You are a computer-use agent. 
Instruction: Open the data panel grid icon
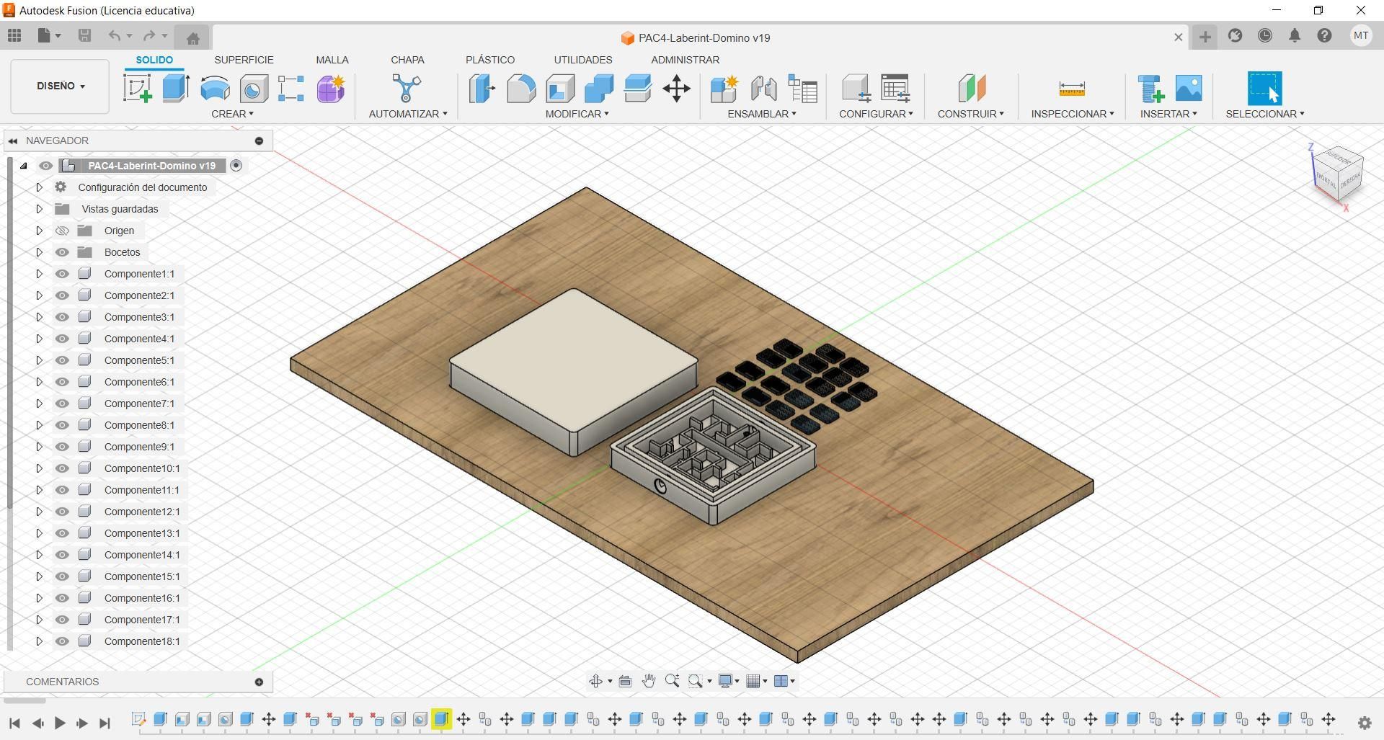14,35
